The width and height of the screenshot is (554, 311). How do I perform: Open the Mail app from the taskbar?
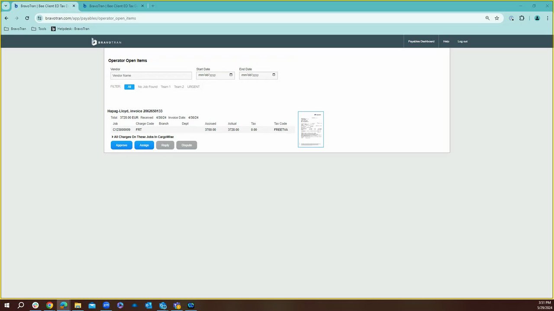[92, 305]
